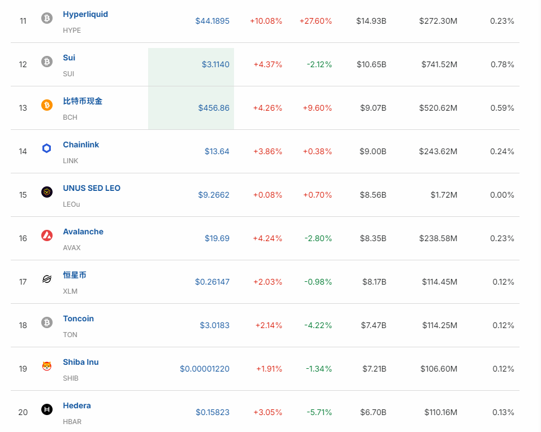Click Sui market cap $10.65B
The height and width of the screenshot is (432, 541).
tap(371, 64)
